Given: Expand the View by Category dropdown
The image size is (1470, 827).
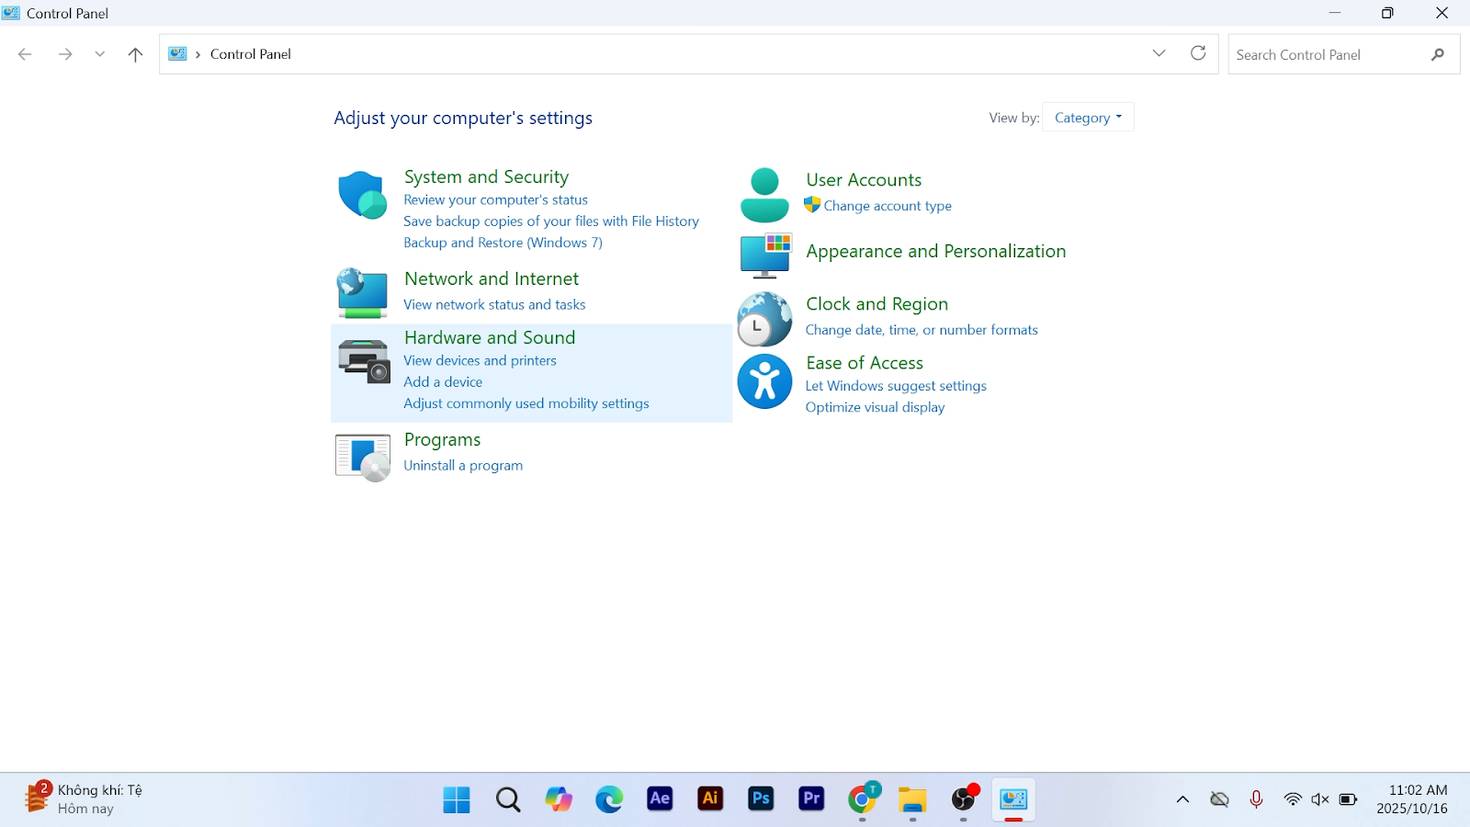Looking at the screenshot, I should click(x=1088, y=118).
